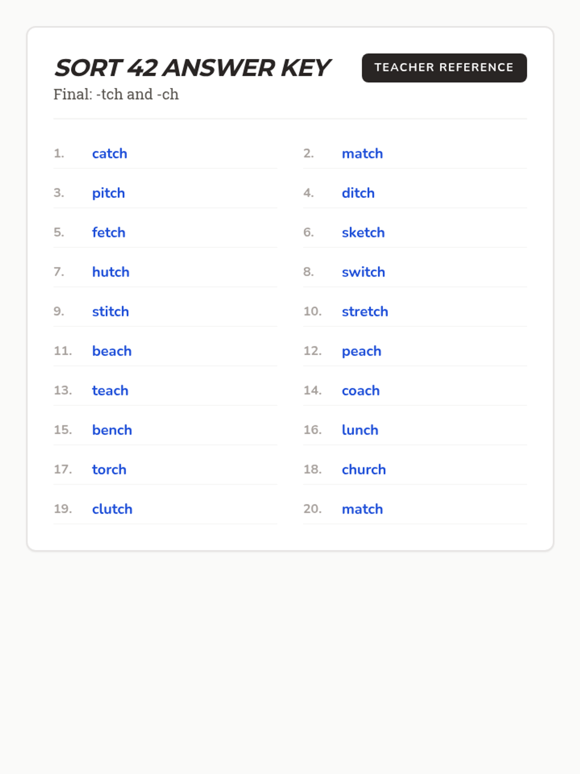Select the word "bench"
Image resolution: width=580 pixels, height=774 pixels.
coord(112,431)
